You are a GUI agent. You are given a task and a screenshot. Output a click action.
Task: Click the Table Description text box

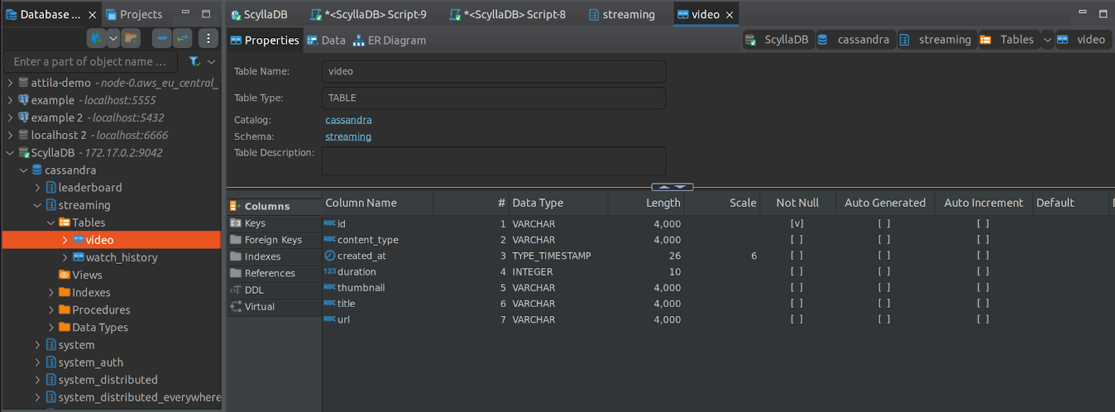(493, 161)
